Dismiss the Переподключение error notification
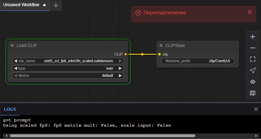Image resolution: width=261 pixels, height=139 pixels. coord(249,12)
